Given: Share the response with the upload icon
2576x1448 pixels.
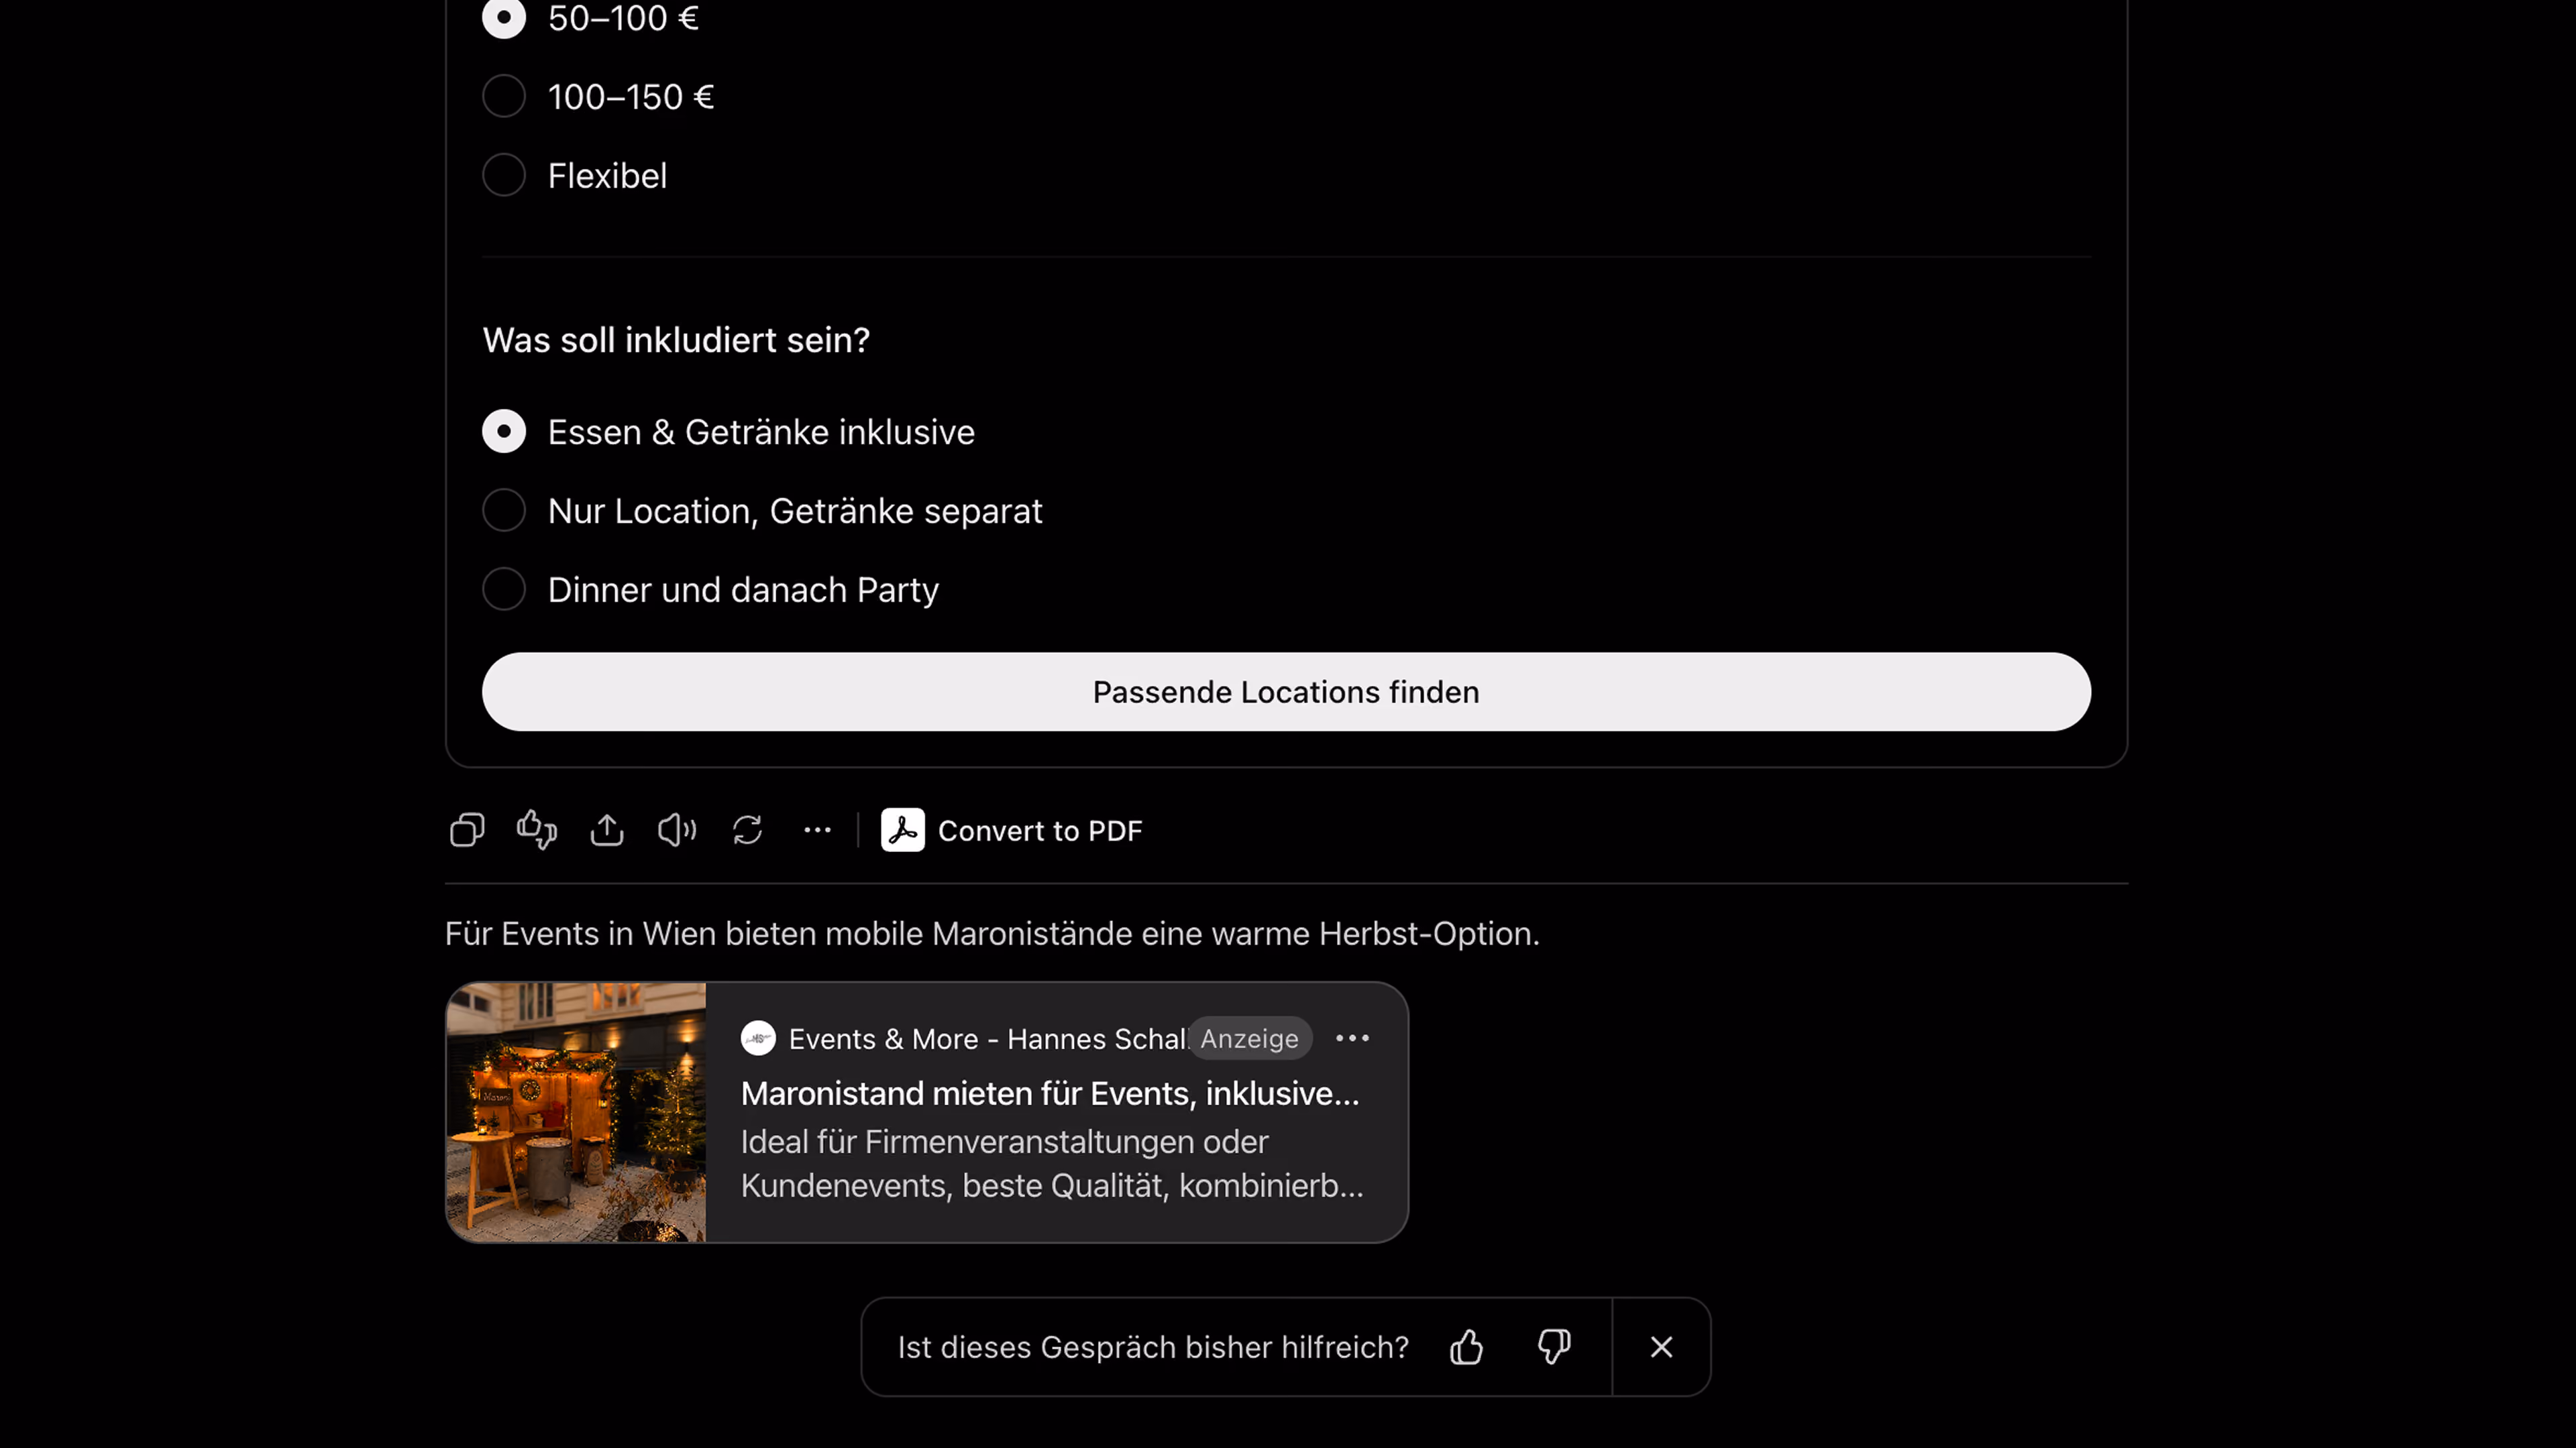Looking at the screenshot, I should click(x=607, y=831).
